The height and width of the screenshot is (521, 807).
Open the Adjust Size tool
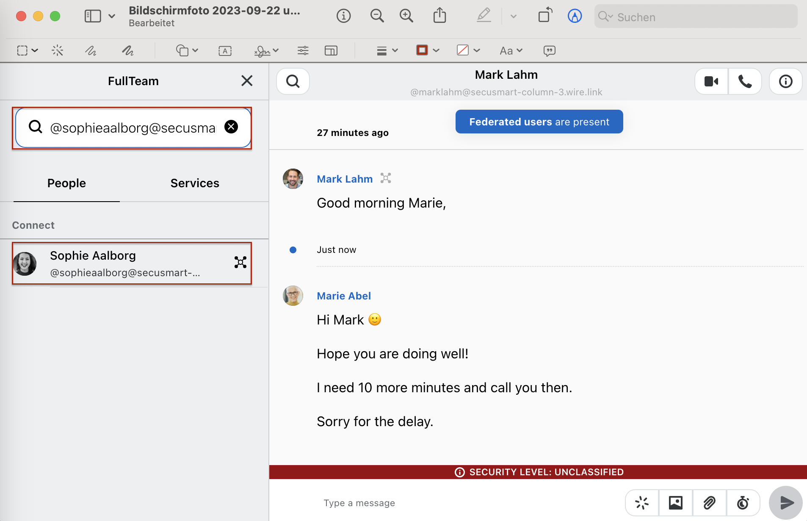(331, 50)
